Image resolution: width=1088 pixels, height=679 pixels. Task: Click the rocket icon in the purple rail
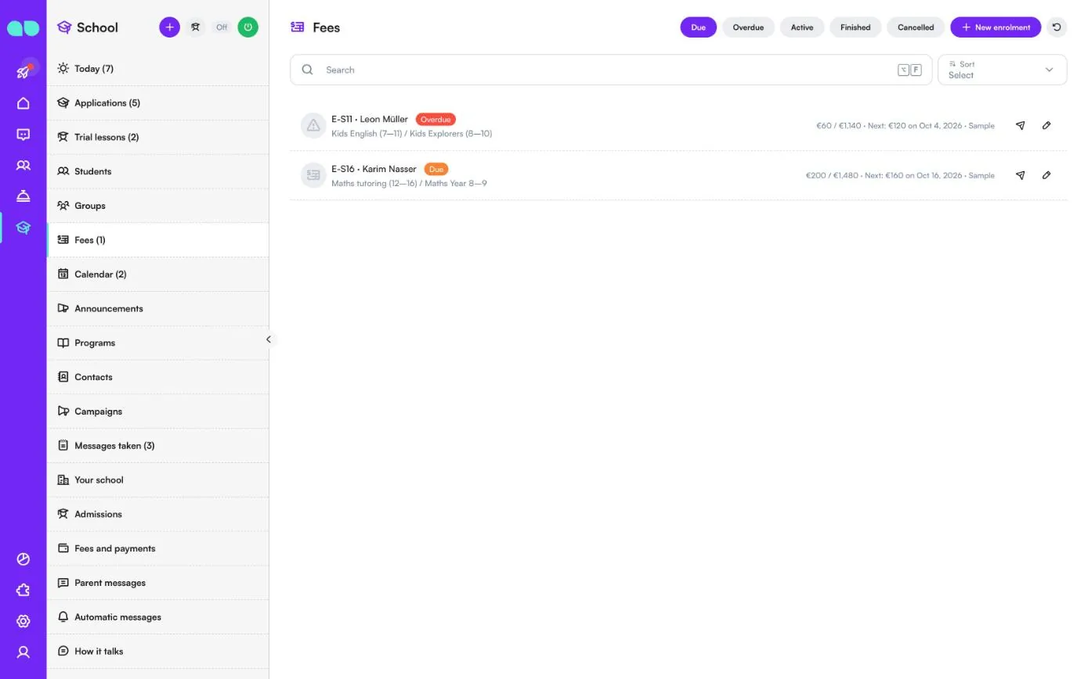point(23,71)
